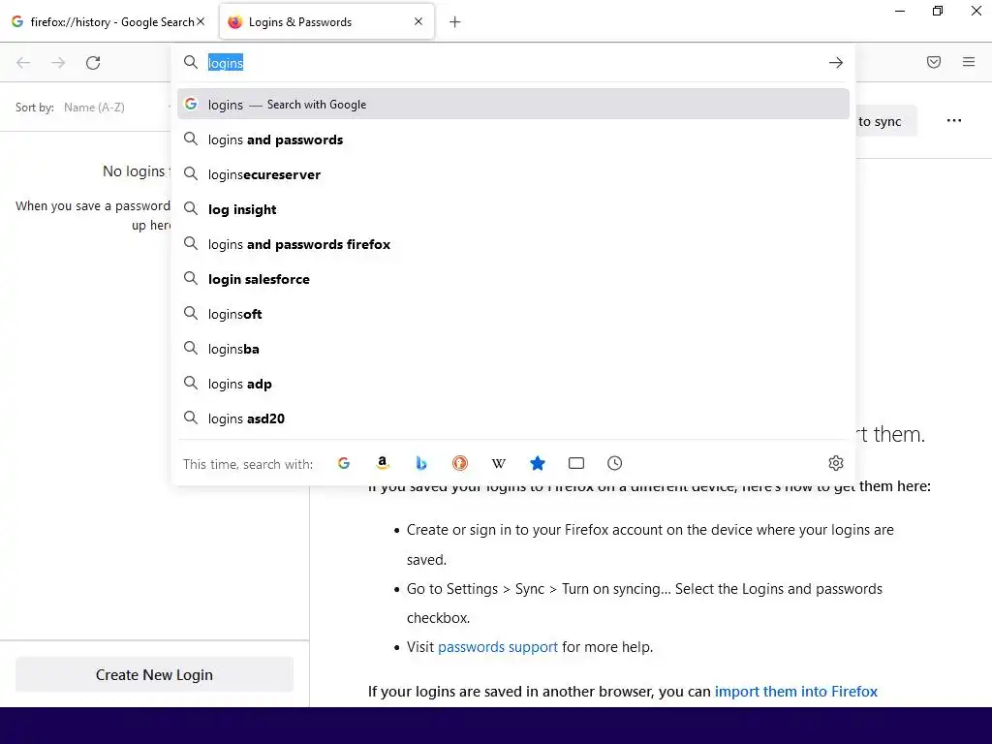Viewport: 992px width, 744px height.
Task: Click the Windows minimize button
Action: 900,12
